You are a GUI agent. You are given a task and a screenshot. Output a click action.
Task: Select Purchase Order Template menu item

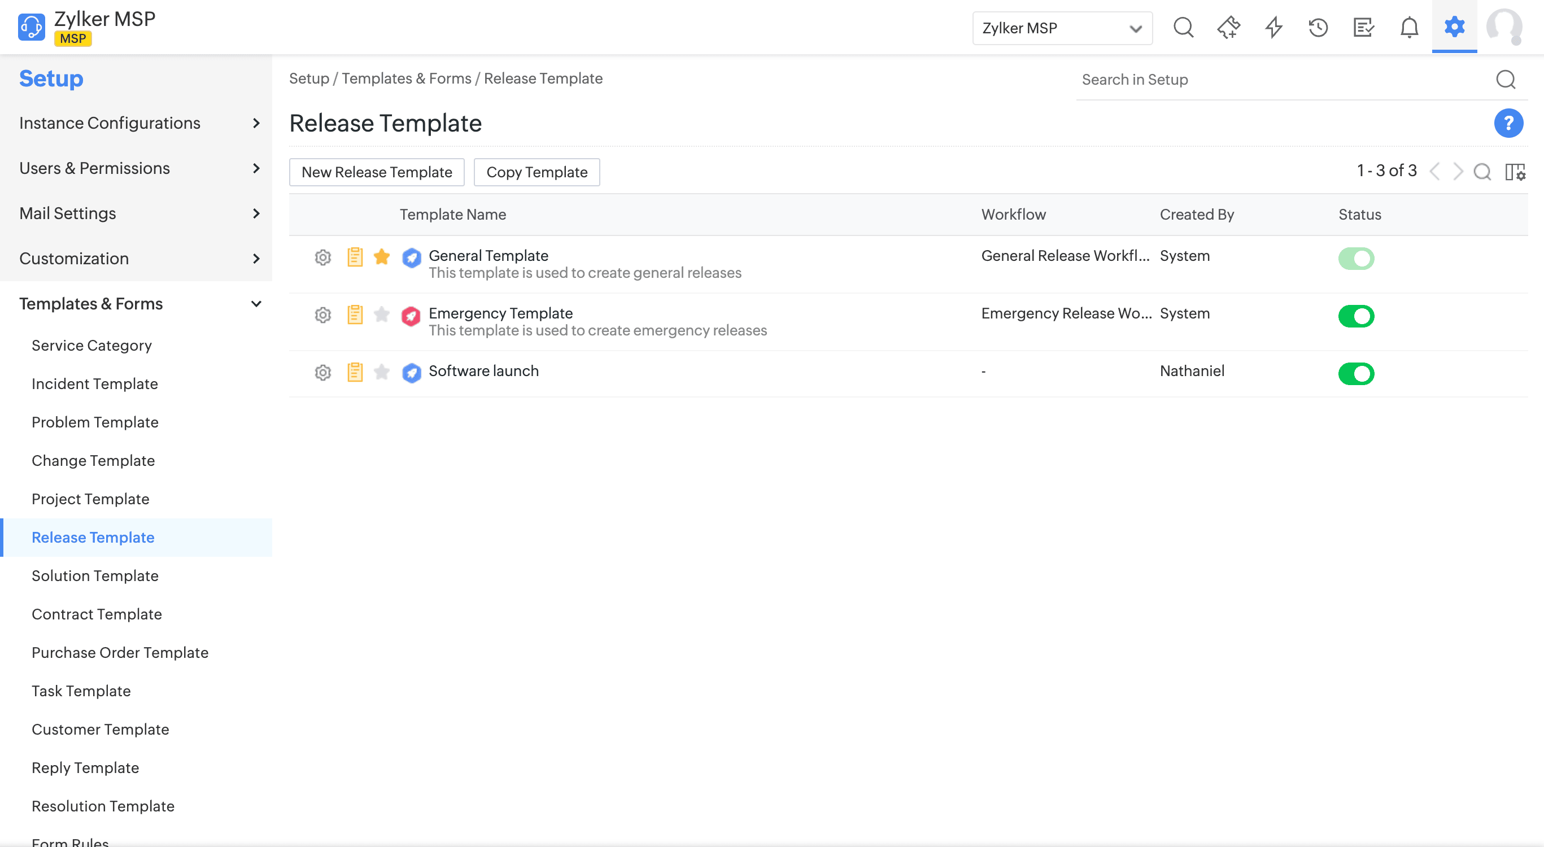(x=120, y=653)
